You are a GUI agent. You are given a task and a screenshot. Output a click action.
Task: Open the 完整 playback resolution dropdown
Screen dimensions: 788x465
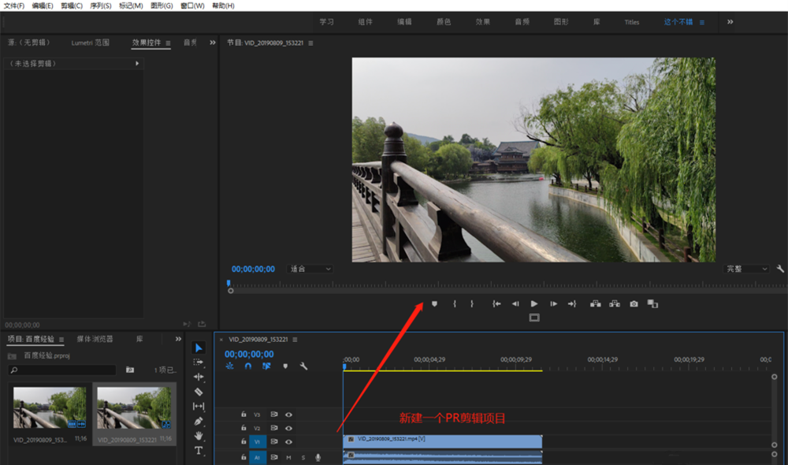pyautogui.click(x=746, y=269)
